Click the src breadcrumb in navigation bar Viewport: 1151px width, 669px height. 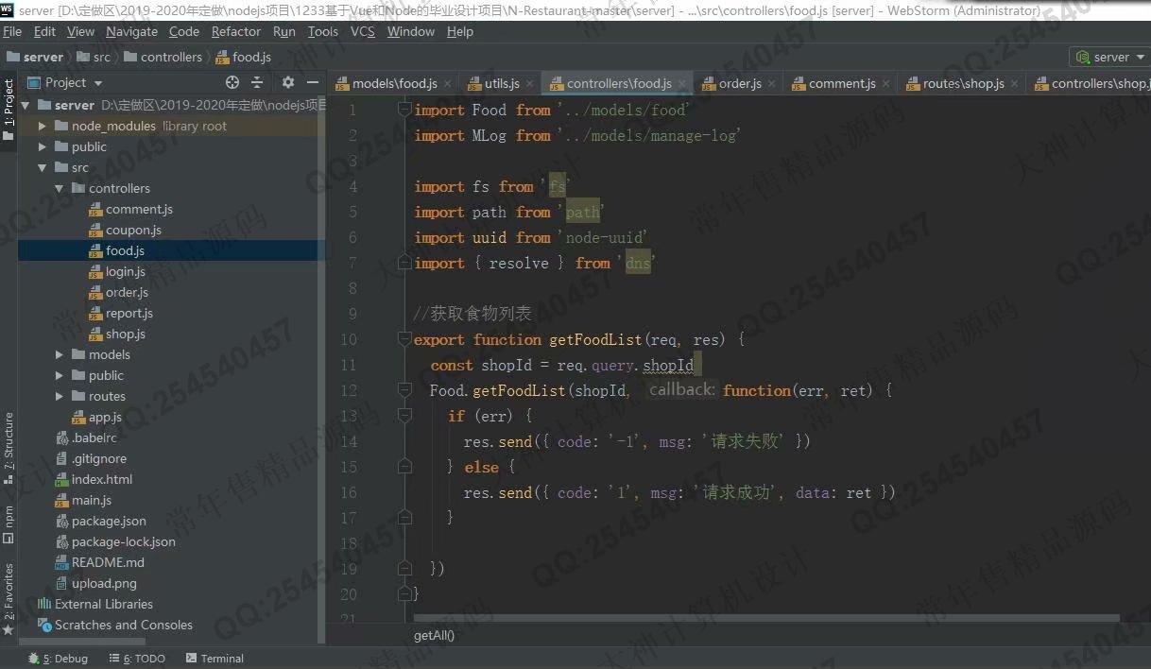93,57
